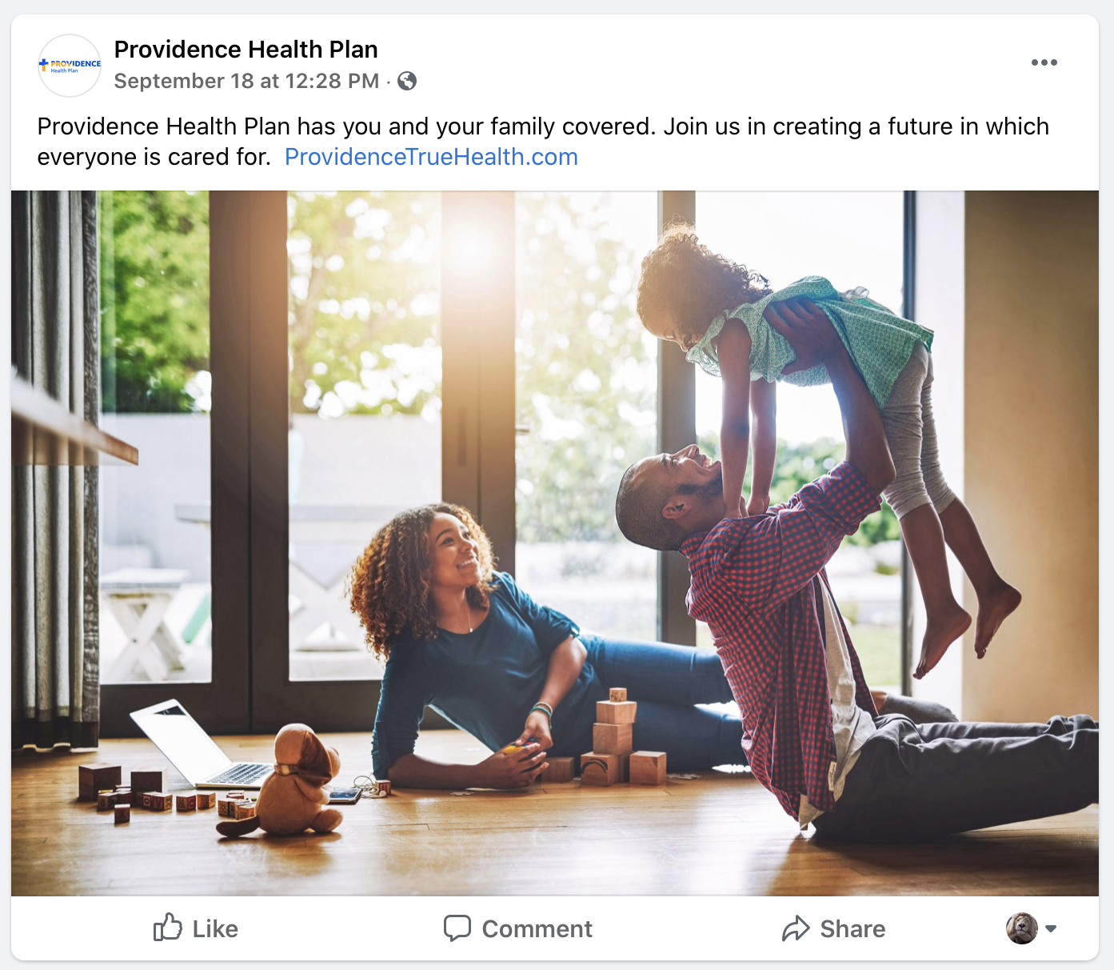This screenshot has width=1114, height=970.
Task: Open the three-dots post options menu
Action: pyautogui.click(x=1044, y=62)
